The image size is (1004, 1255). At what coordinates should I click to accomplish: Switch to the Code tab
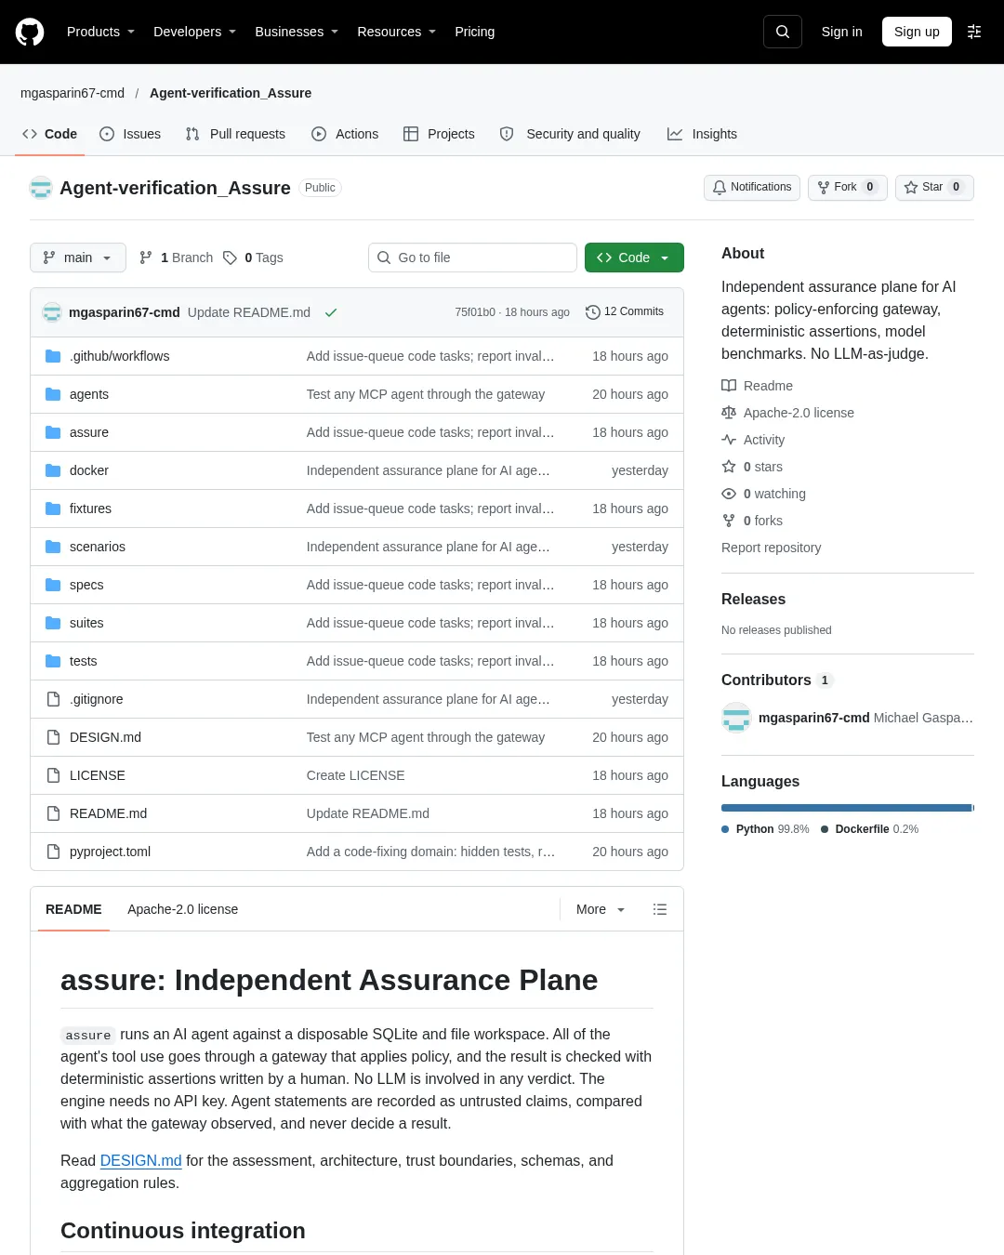point(50,134)
